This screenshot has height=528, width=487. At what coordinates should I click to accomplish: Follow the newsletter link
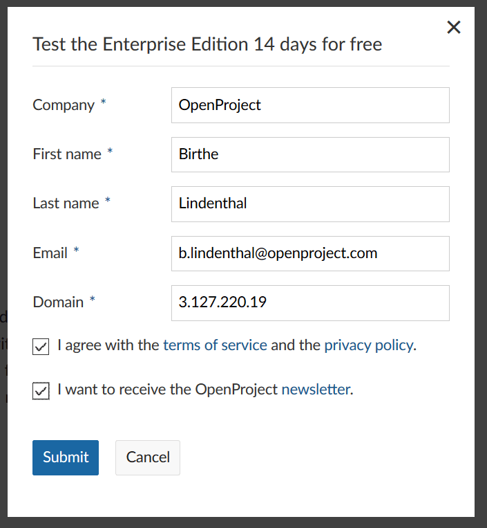click(315, 390)
